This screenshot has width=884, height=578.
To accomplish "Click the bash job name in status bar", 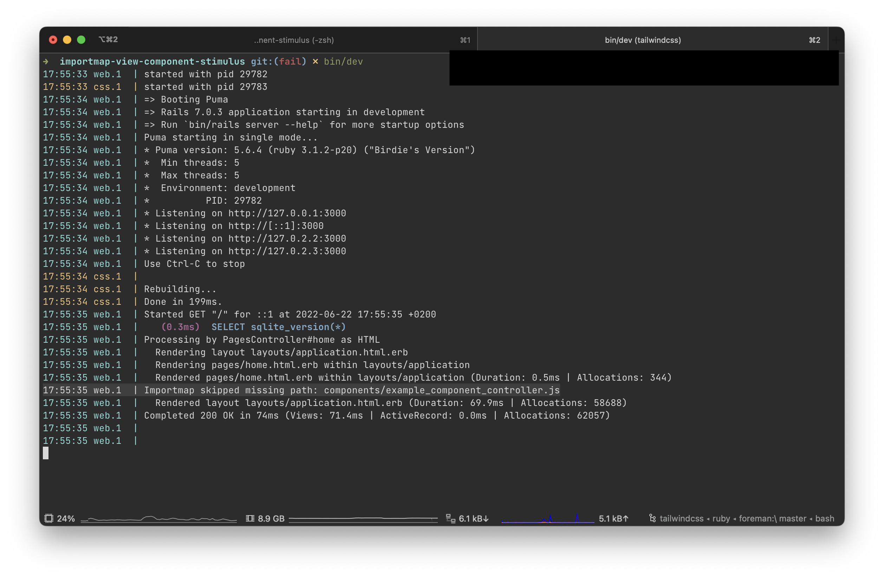I will pyautogui.click(x=825, y=519).
